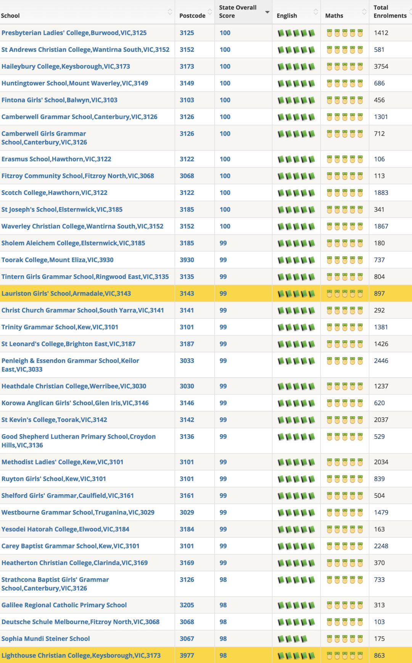Click English book rating for Toorak College
412x663 pixels.
[296, 260]
